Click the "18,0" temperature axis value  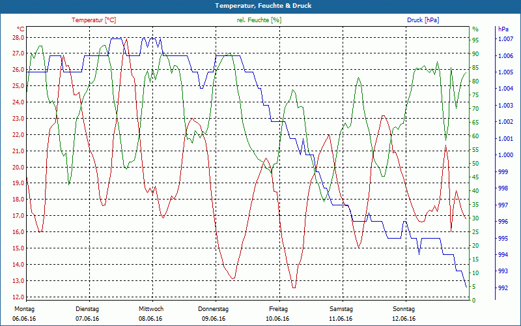[x=18, y=200]
